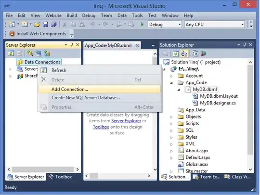Click Stop Refresh icon in Server Explorer toolbar
This screenshot has height=195, width=260.
coord(20,53)
